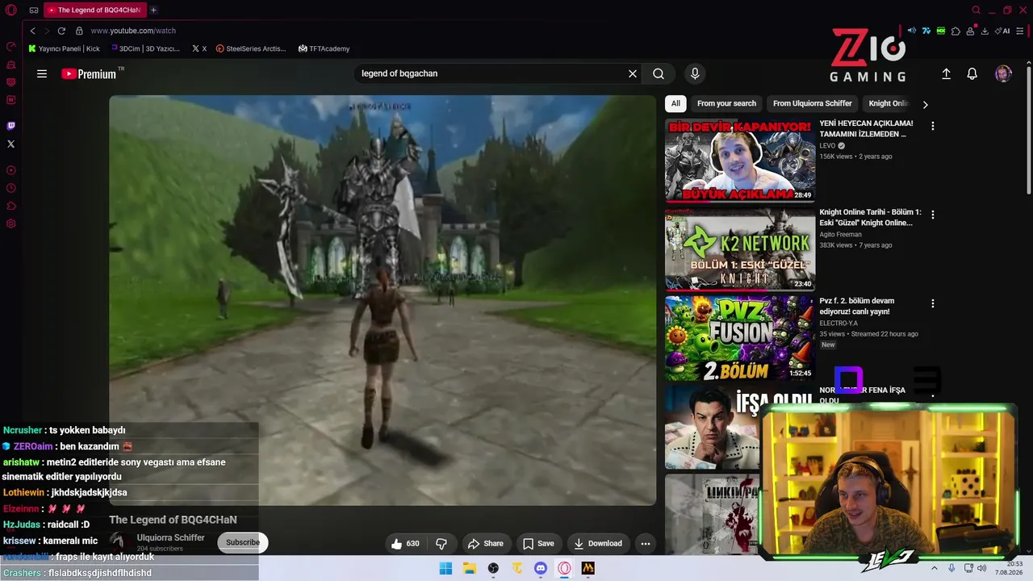Screen dimensions: 1033x581
Task: Submit the YouTube search with magnifier
Action: (x=659, y=73)
